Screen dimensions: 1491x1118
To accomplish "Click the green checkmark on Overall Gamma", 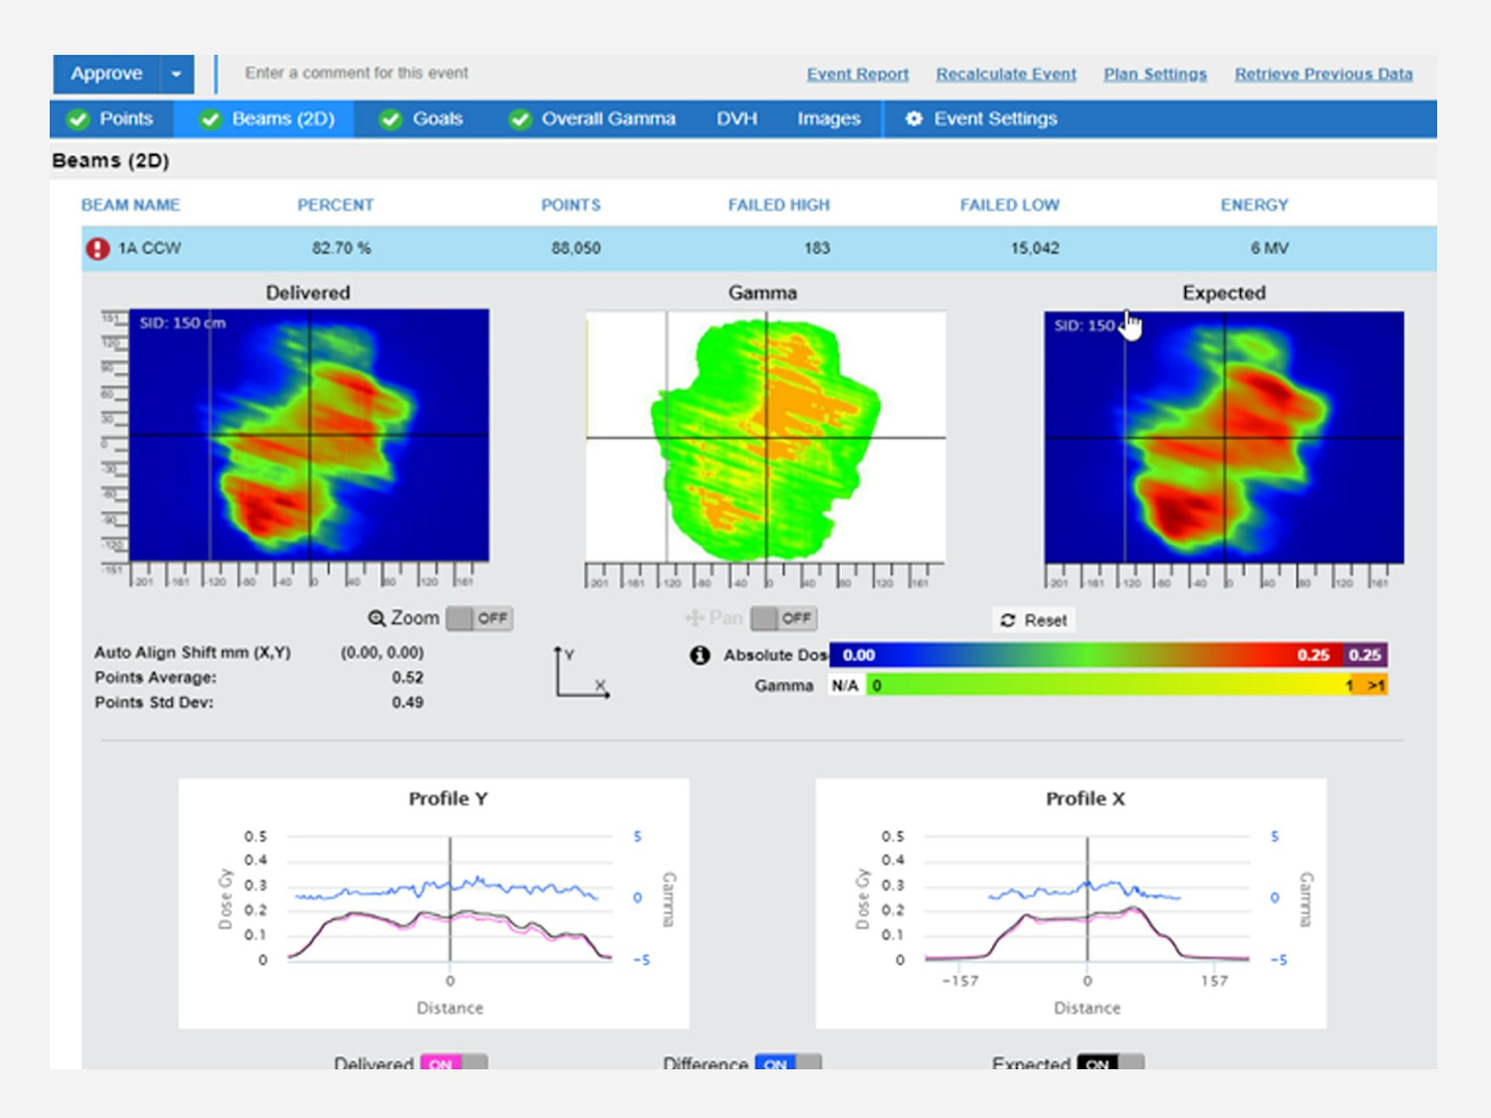I will click(520, 119).
